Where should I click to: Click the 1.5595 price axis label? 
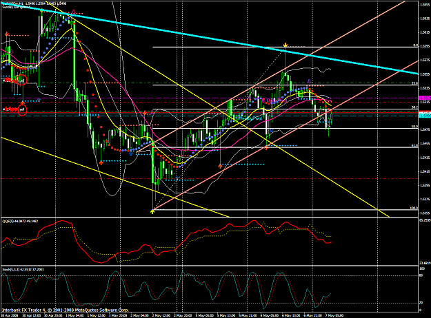tap(425, 46)
